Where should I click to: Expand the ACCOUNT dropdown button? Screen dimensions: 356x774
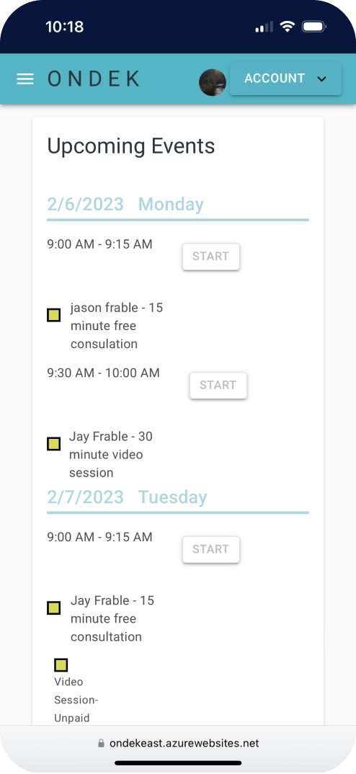tap(285, 79)
